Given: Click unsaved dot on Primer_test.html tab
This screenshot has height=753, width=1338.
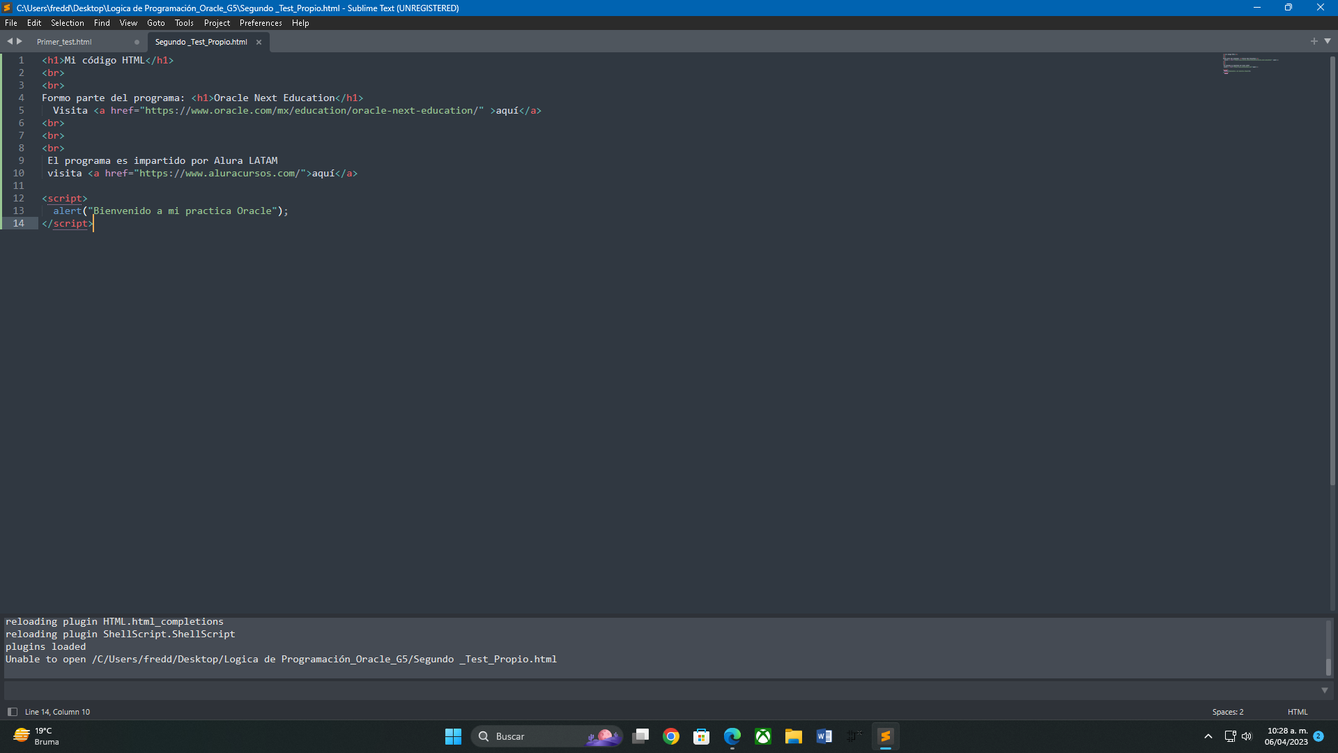Looking at the screenshot, I should pyautogui.click(x=137, y=42).
